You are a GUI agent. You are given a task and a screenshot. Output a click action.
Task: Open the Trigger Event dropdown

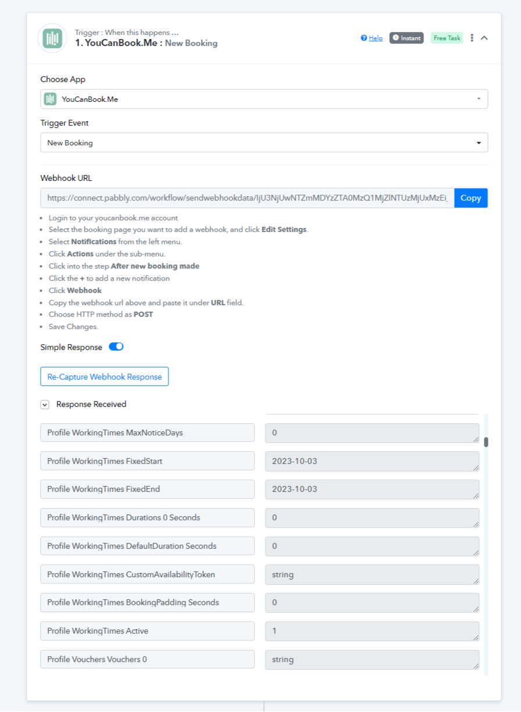264,142
